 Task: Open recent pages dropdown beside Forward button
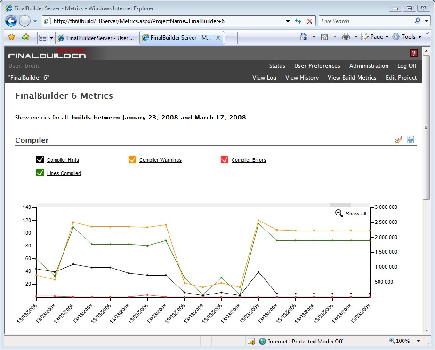[x=35, y=21]
